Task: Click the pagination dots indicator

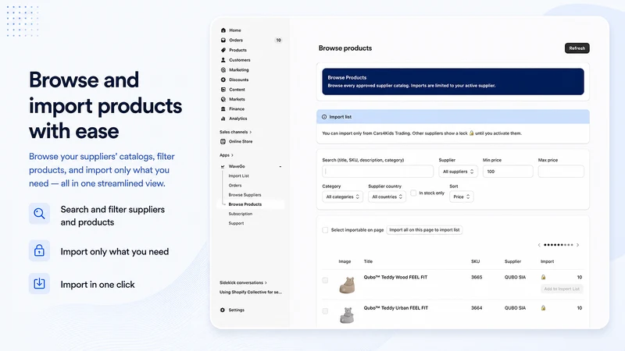Action: [x=559, y=245]
